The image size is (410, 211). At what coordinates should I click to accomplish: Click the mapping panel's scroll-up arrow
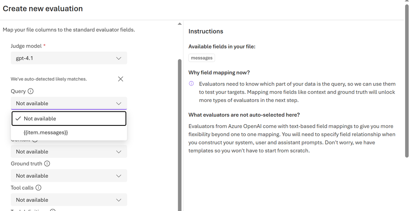[x=179, y=24]
